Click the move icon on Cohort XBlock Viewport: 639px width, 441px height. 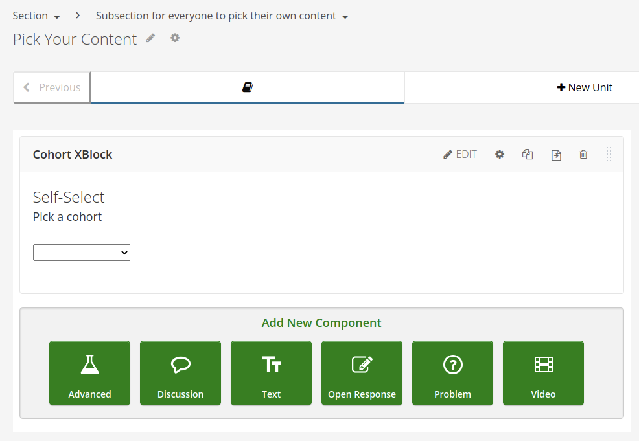556,155
